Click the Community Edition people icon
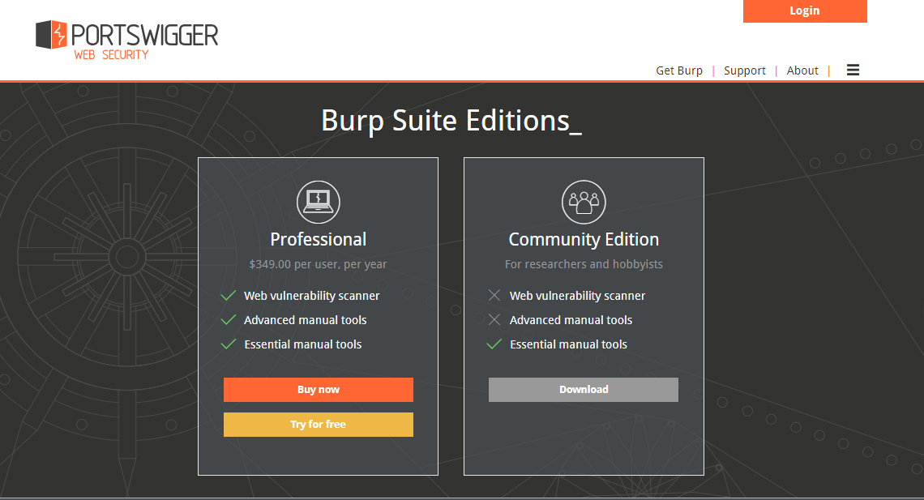 (584, 202)
